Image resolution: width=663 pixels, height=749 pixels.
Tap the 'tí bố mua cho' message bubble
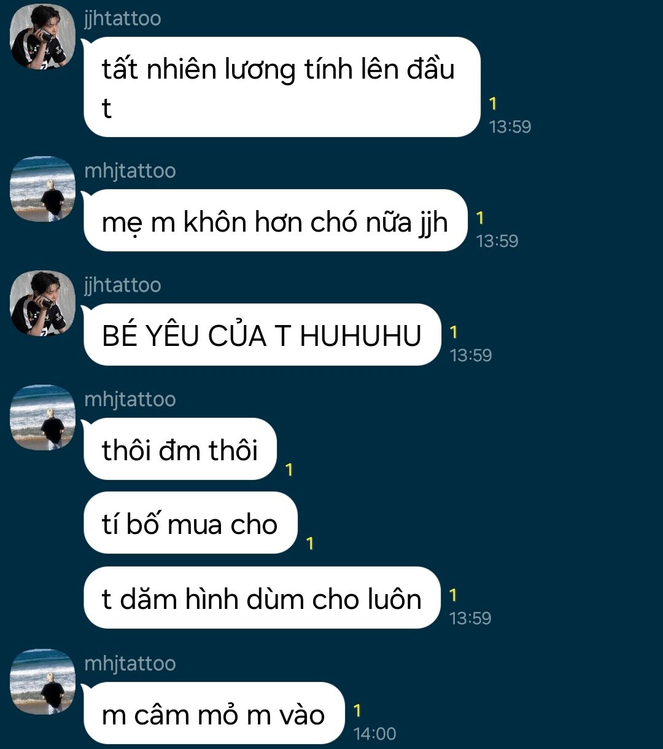click(190, 523)
